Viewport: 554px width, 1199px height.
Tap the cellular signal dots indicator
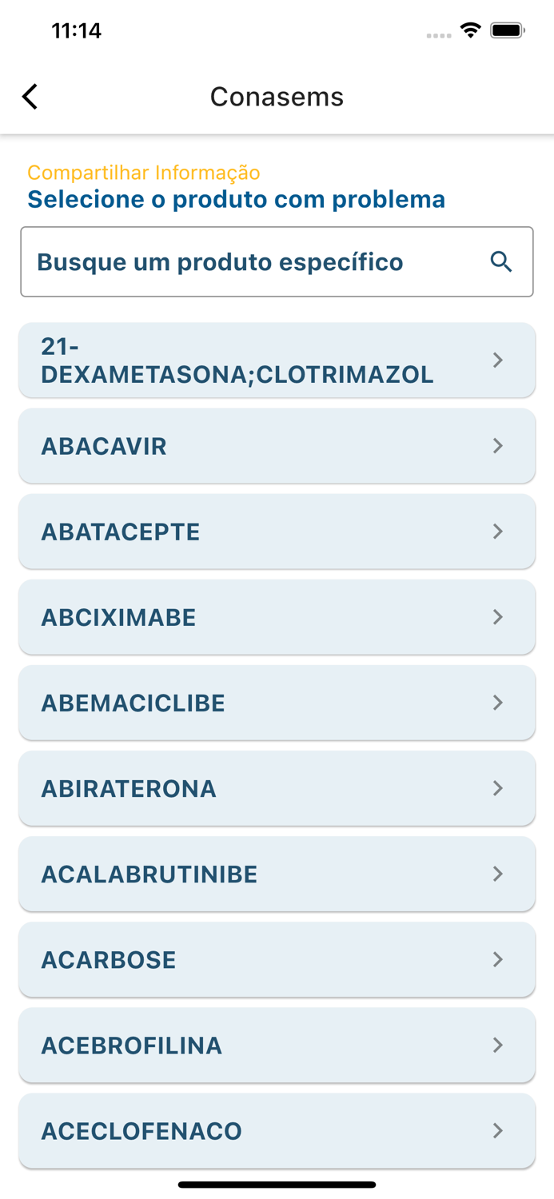point(440,34)
